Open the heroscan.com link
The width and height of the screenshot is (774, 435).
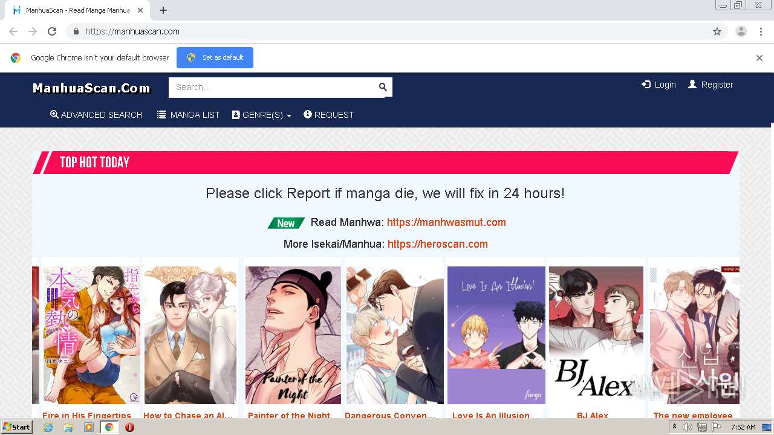(438, 244)
